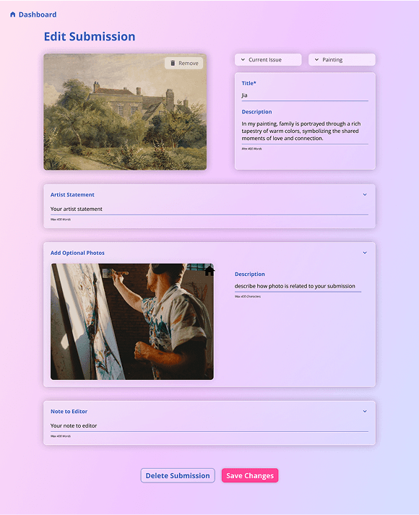
Task: Remove the main submission image
Action: pyautogui.click(x=184, y=63)
